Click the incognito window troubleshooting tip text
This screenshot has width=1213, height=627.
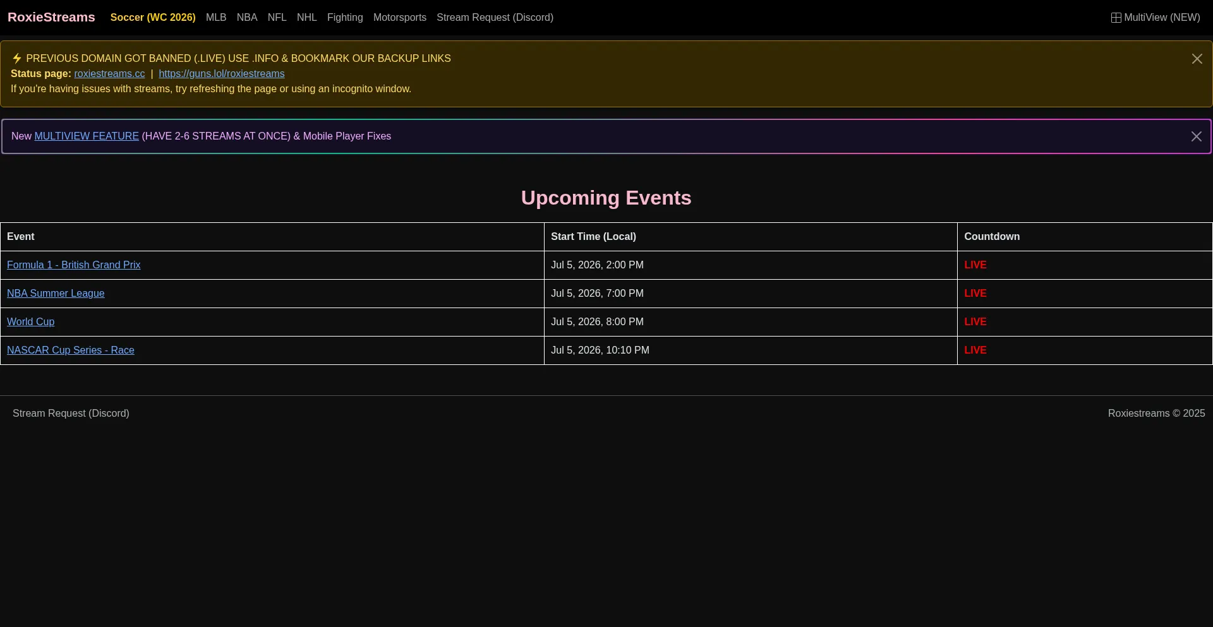211,88
